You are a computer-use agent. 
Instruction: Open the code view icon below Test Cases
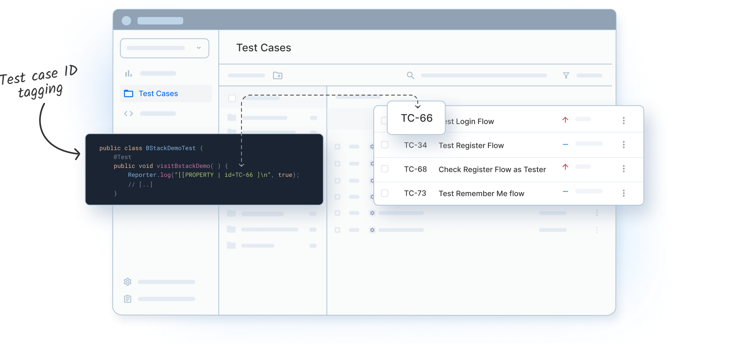(x=128, y=113)
